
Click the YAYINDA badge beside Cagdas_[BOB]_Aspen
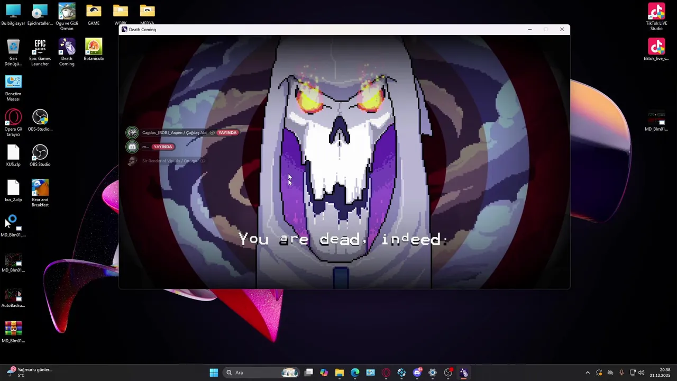point(227,133)
